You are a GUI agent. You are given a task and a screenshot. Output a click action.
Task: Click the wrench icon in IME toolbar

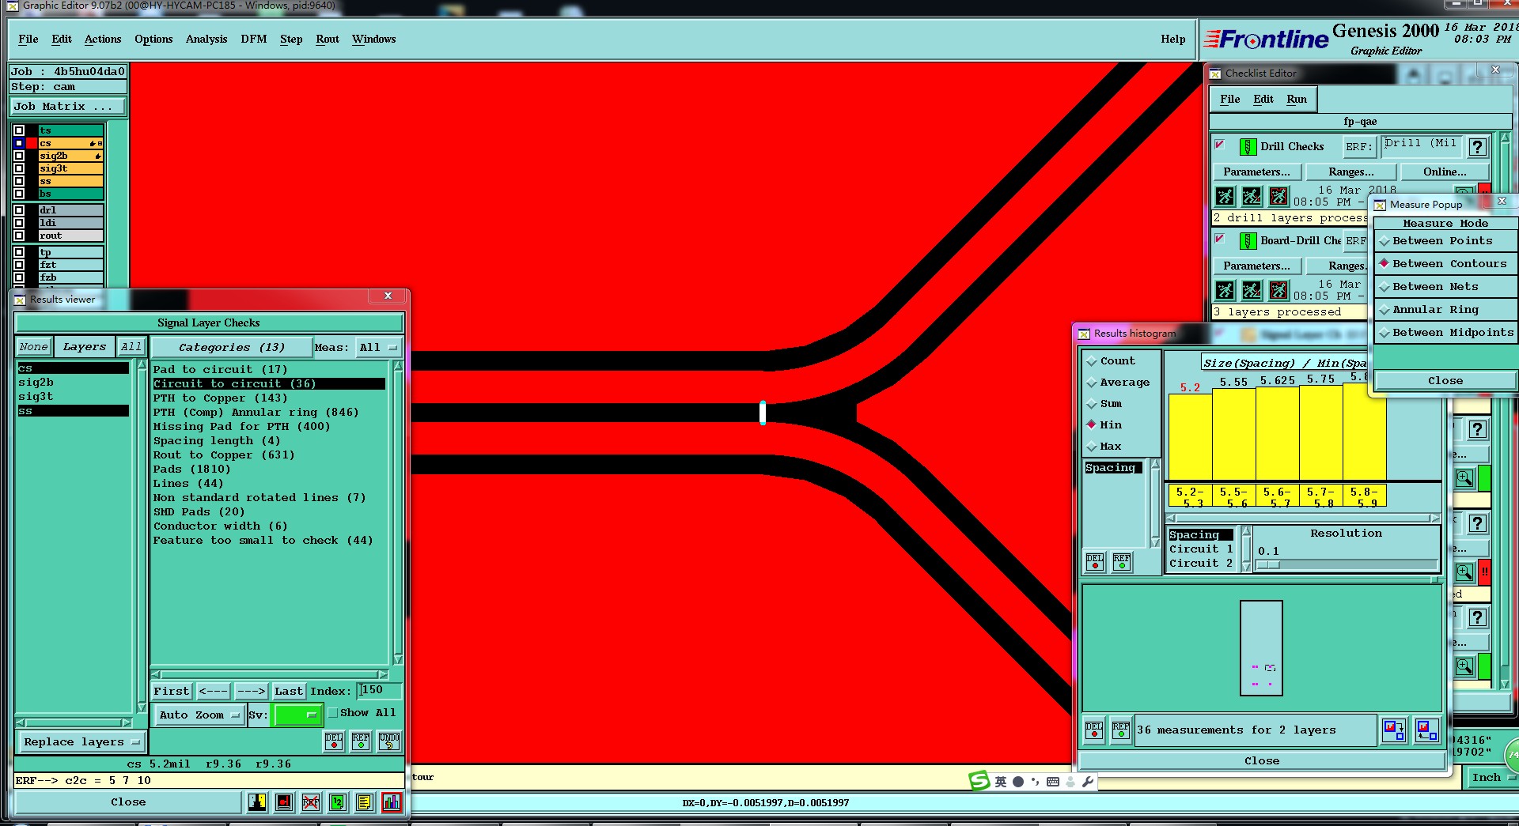click(x=1088, y=782)
